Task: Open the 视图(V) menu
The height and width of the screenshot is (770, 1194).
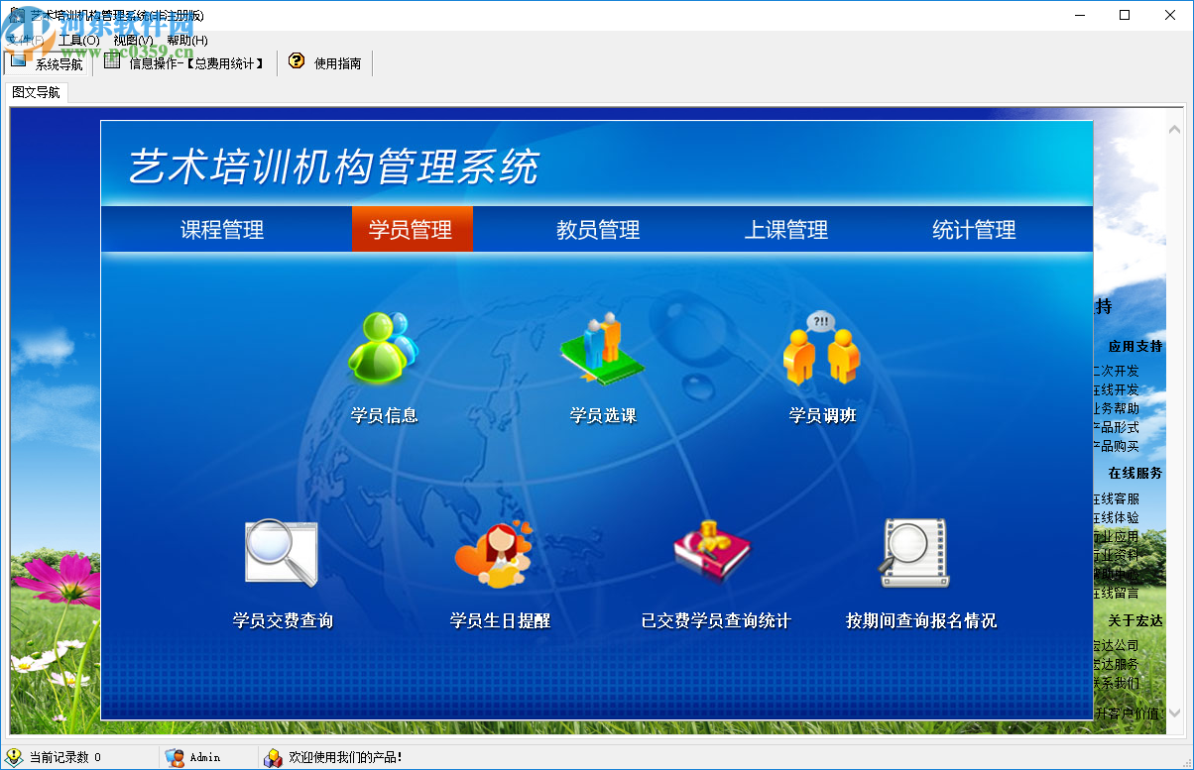Action: (x=136, y=40)
